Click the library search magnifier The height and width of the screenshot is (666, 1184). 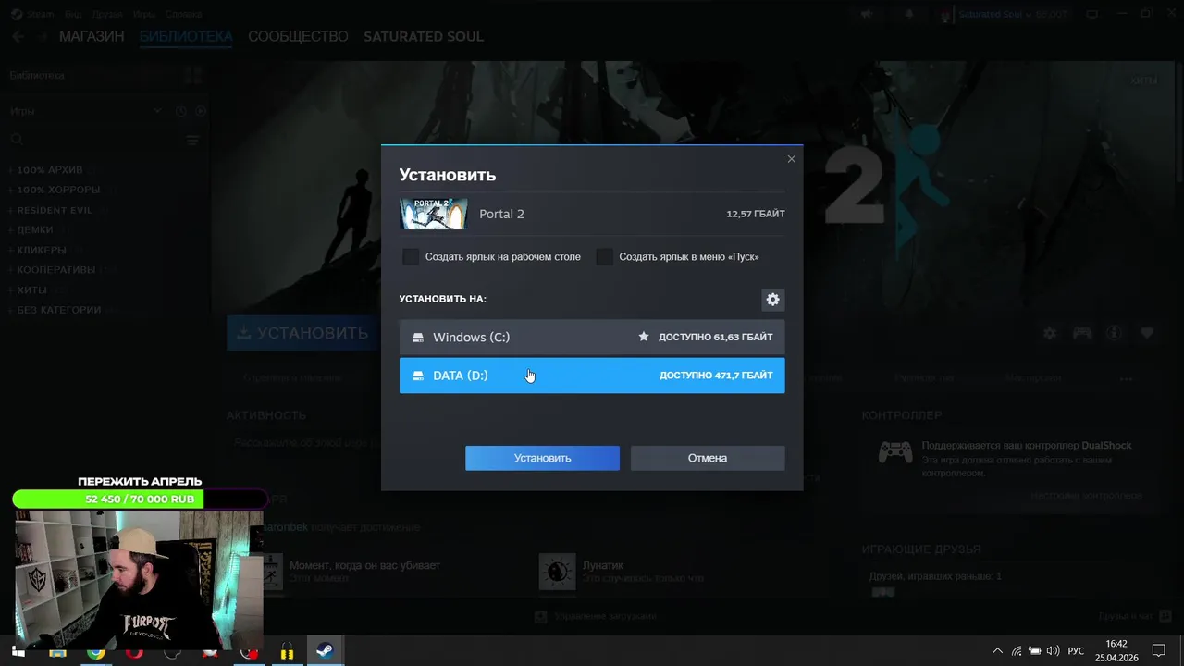tap(17, 140)
